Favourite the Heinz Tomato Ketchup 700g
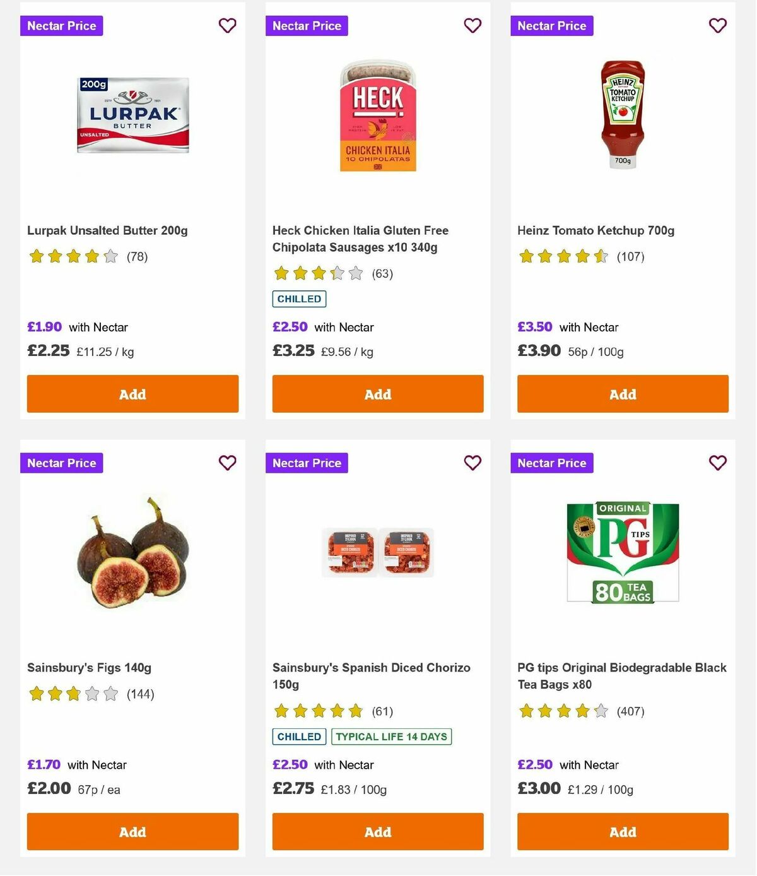This screenshot has height=876, width=757. click(717, 26)
